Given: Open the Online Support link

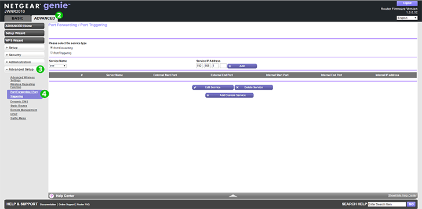Looking at the screenshot, I should click(x=67, y=204).
